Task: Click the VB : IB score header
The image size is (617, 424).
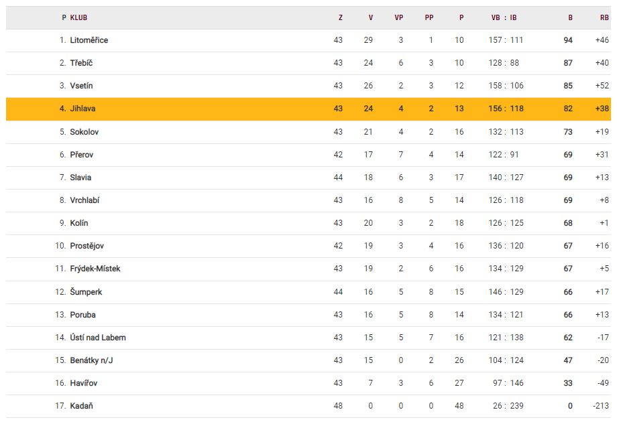Action: 504,17
